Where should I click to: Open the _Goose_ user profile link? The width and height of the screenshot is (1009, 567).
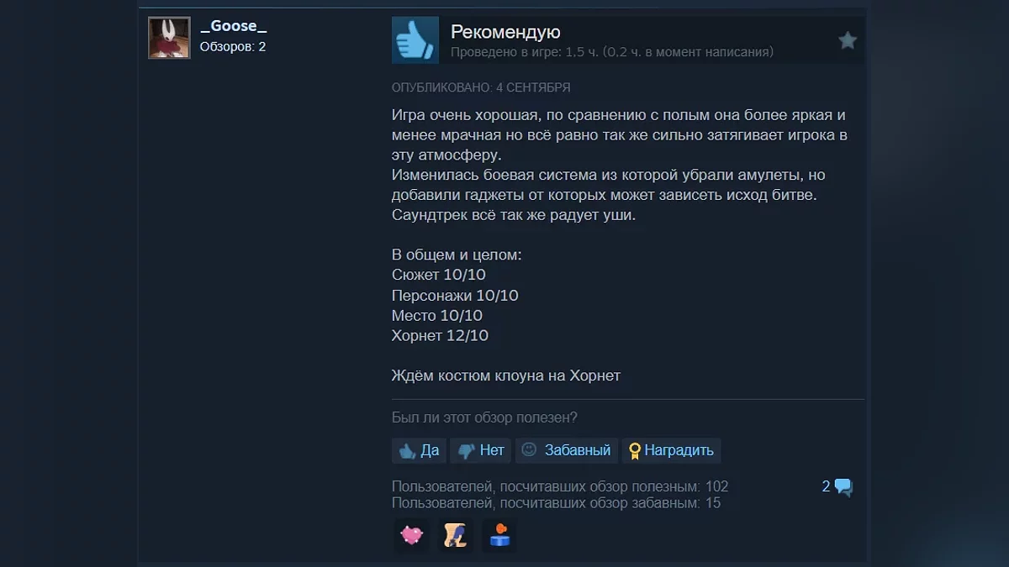tap(234, 26)
